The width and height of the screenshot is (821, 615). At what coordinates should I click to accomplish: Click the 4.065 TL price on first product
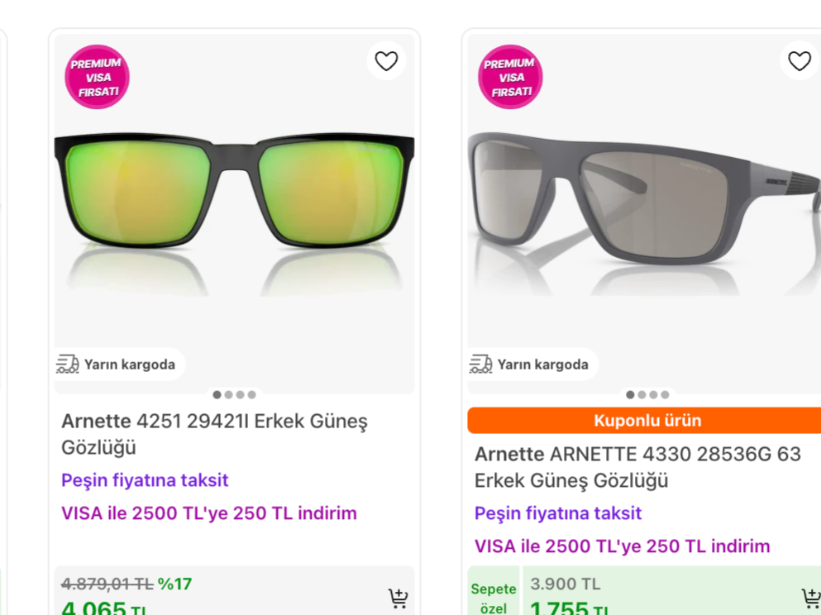click(x=103, y=608)
